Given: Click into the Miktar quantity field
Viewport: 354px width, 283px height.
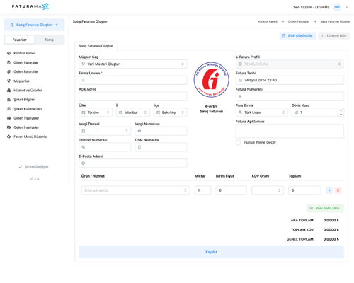Looking at the screenshot, I should tap(202, 190).
